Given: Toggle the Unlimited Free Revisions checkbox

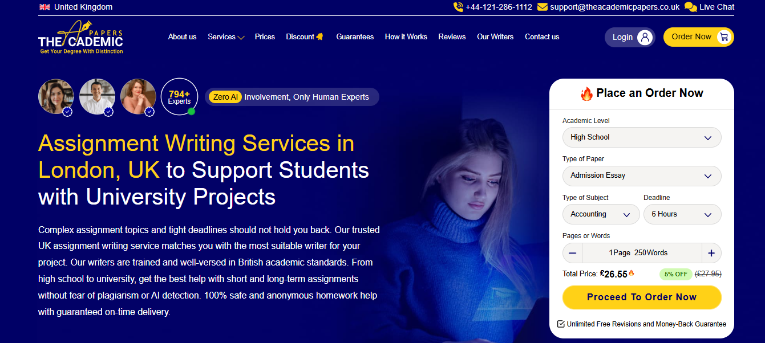Looking at the screenshot, I should pyautogui.click(x=561, y=324).
